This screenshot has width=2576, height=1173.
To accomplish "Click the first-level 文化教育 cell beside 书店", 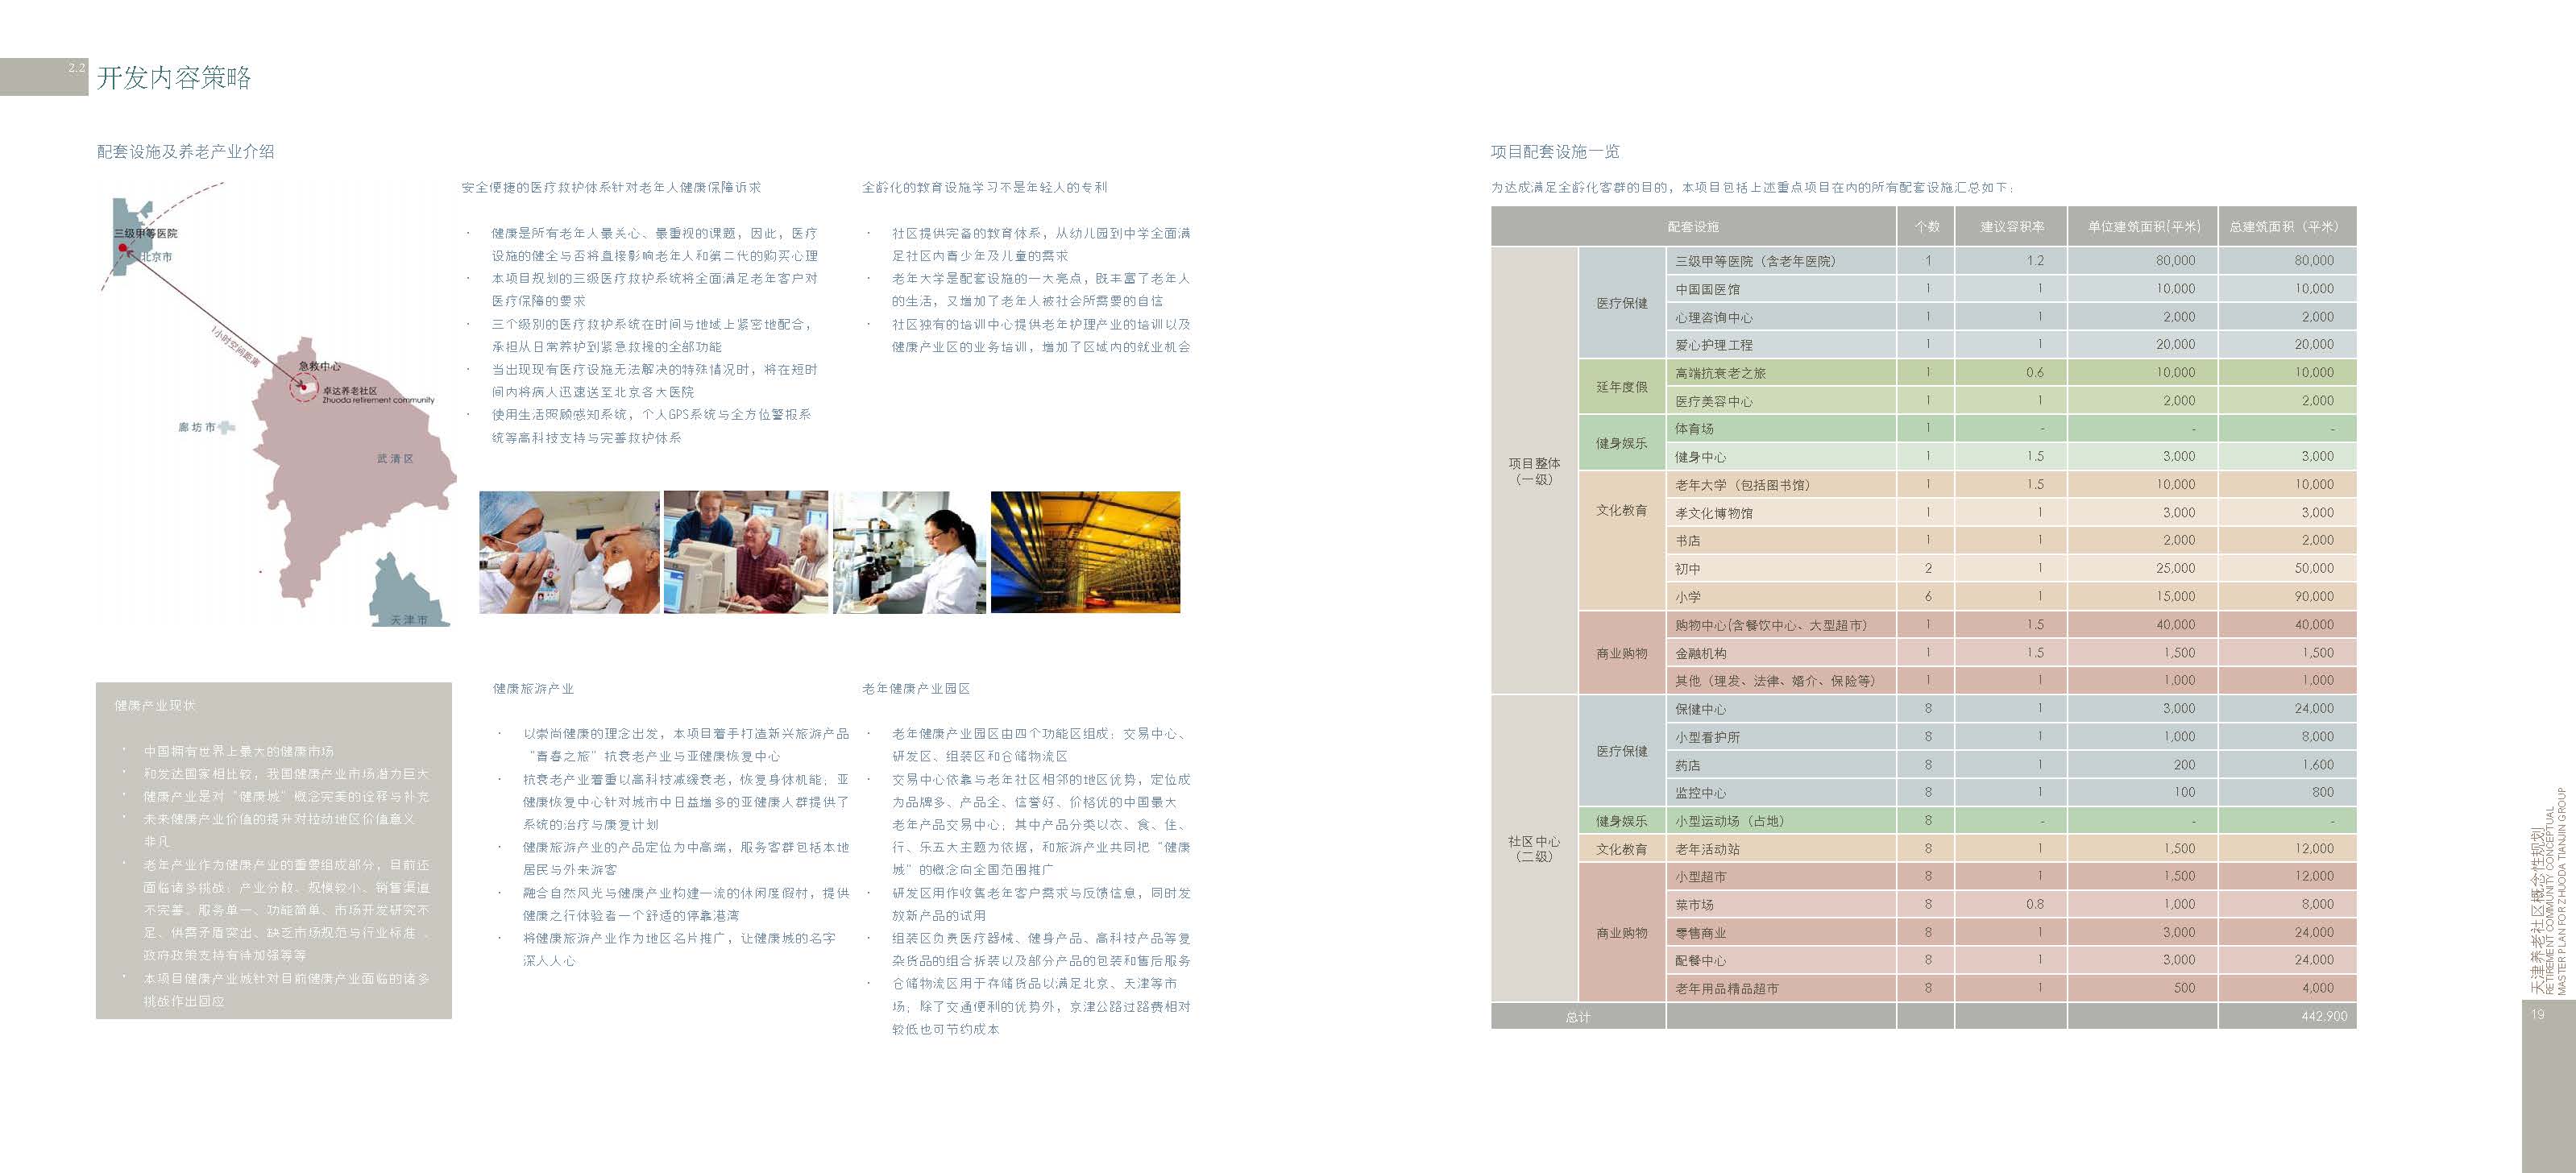I will 1622,541.
